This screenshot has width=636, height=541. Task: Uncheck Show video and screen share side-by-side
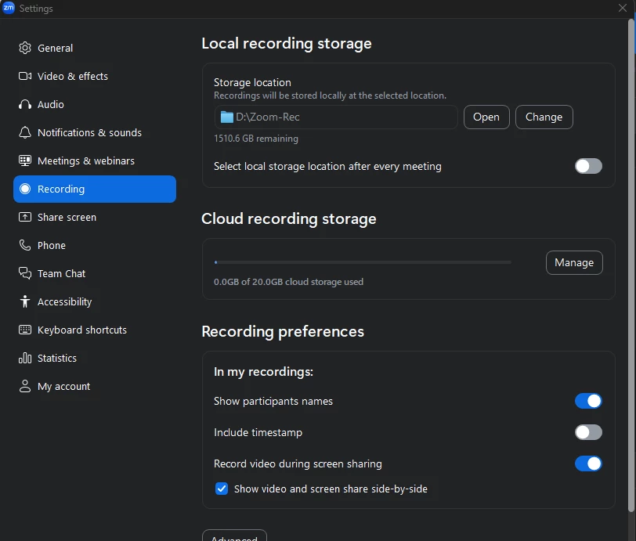tap(222, 489)
